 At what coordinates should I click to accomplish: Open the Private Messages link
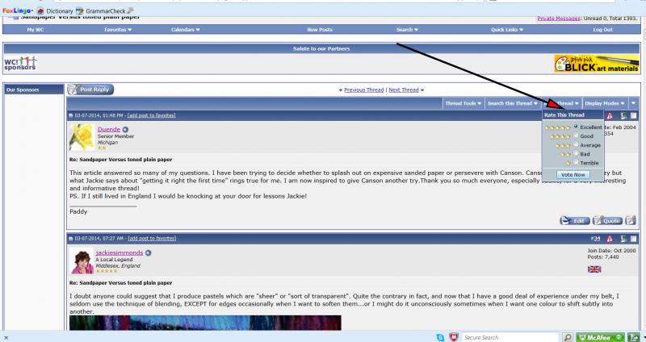559,19
